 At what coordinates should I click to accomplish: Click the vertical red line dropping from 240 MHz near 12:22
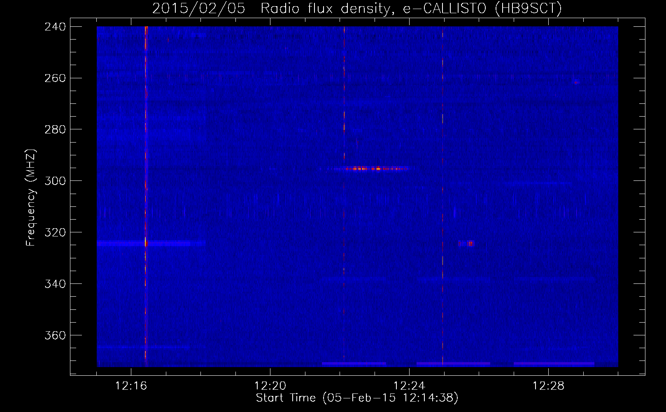pyautogui.click(x=344, y=94)
